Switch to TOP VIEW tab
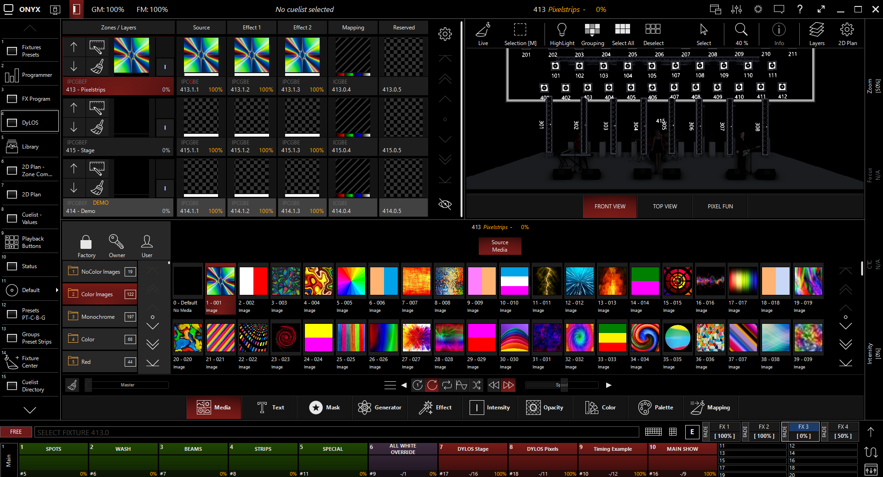883x477 pixels. (665, 207)
